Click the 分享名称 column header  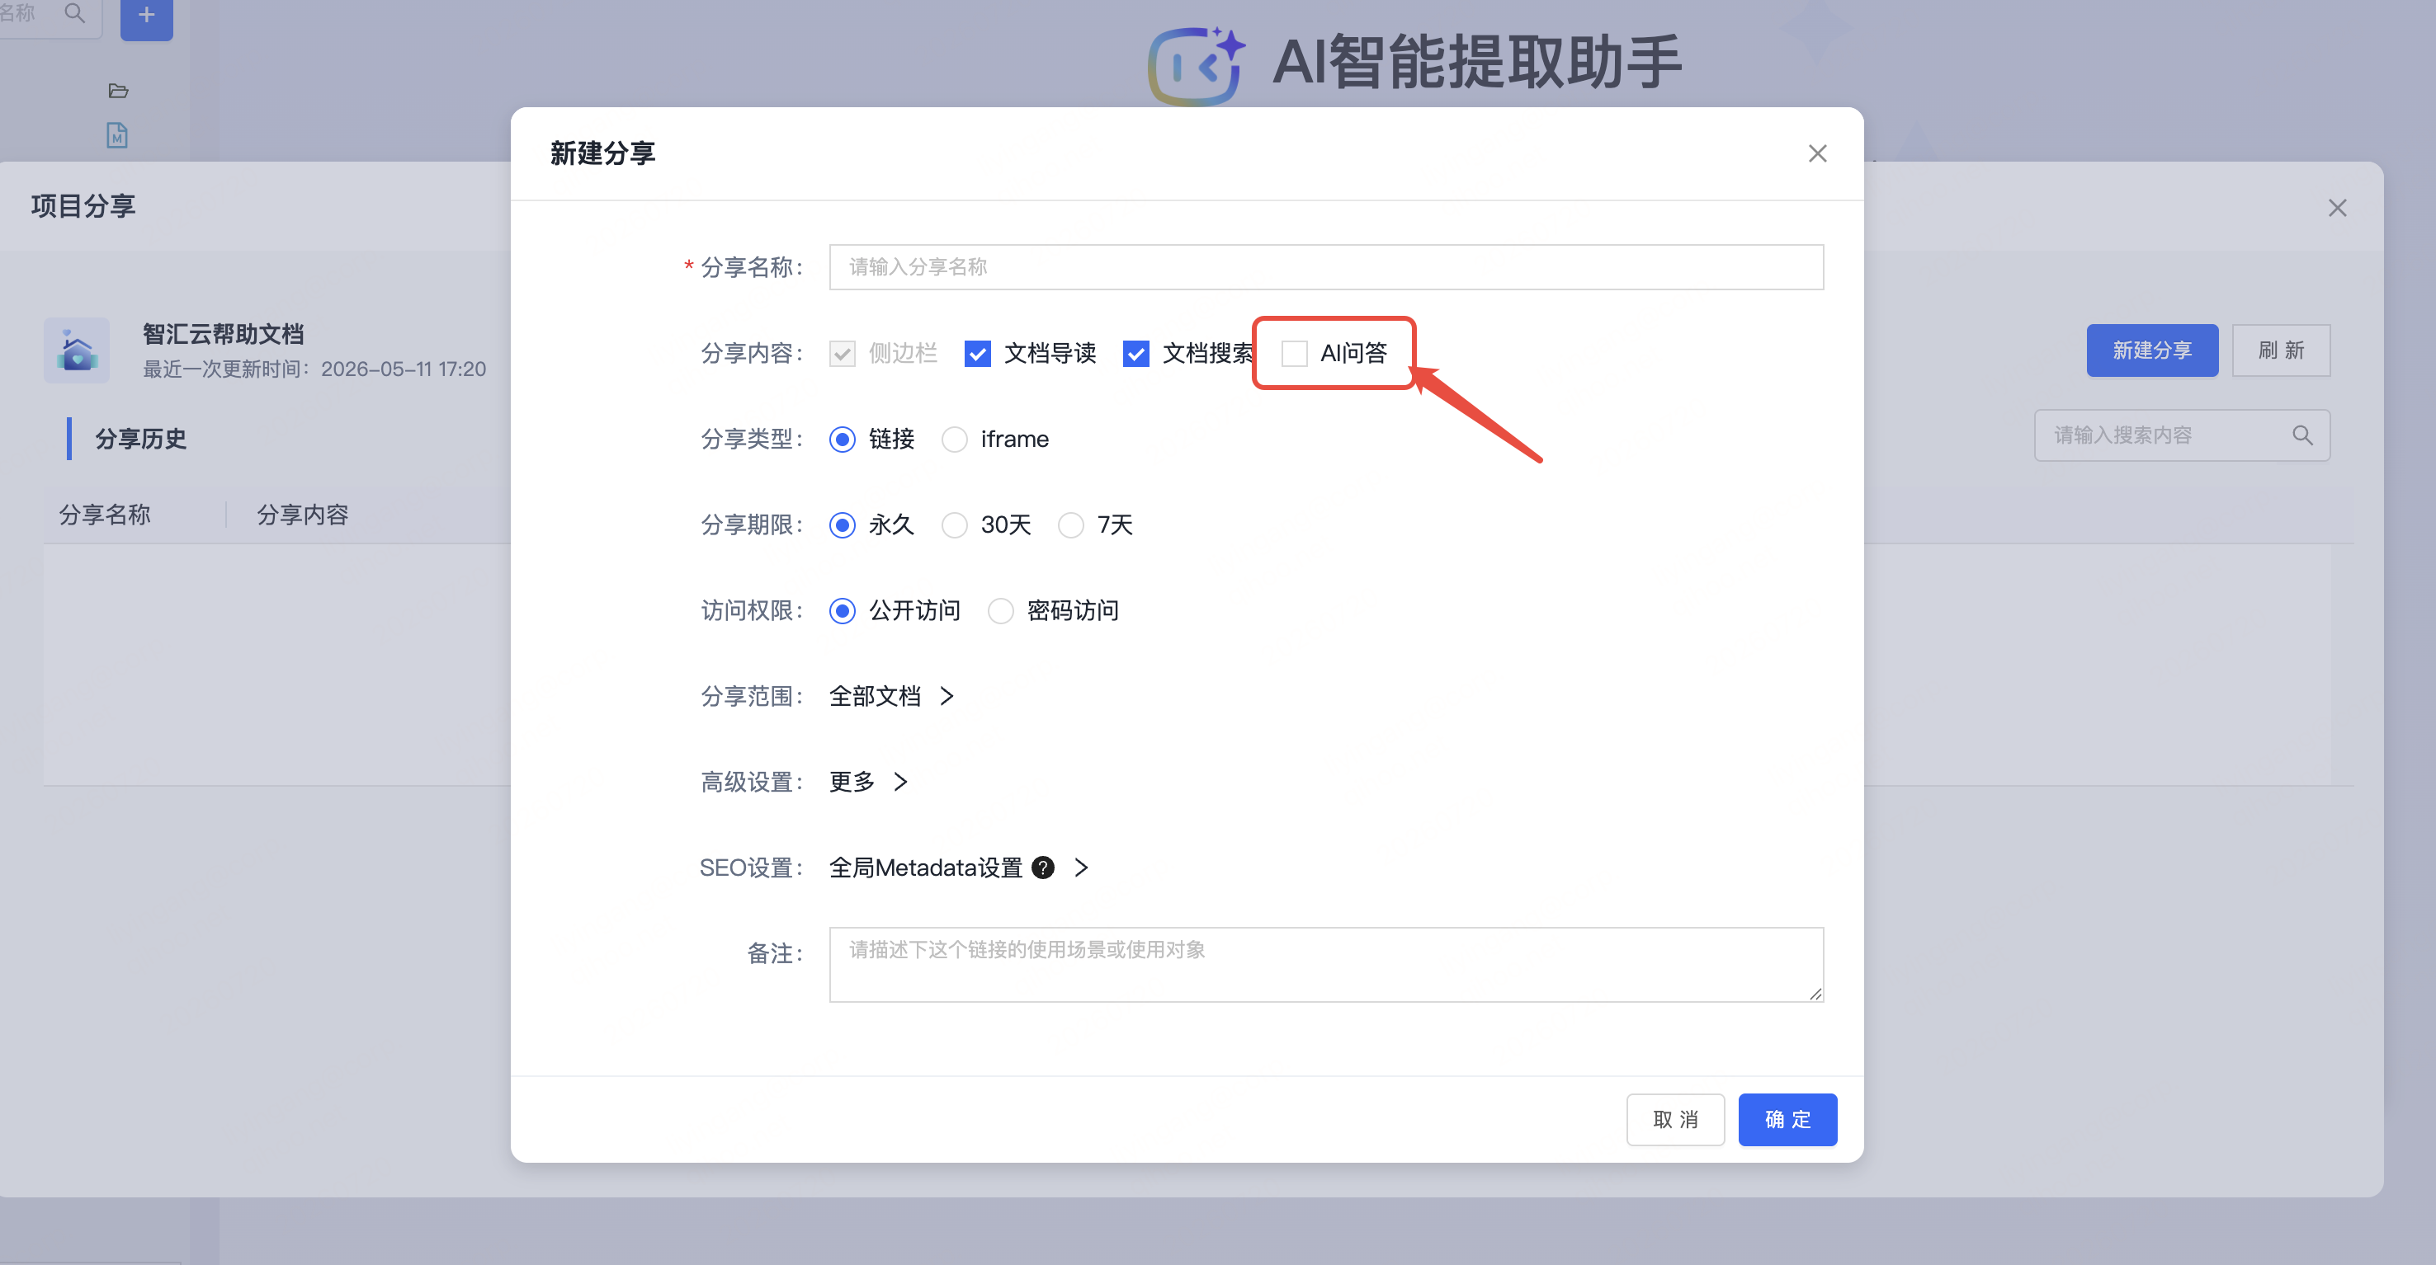point(105,515)
